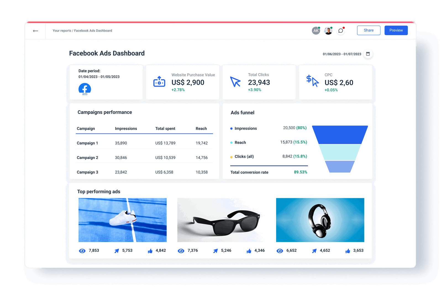This screenshot has width=442, height=292.
Task: Open the date range selector showing 01/06/2023
Action: coord(342,54)
